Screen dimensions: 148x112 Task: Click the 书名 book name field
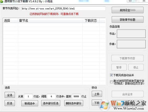[131, 34]
